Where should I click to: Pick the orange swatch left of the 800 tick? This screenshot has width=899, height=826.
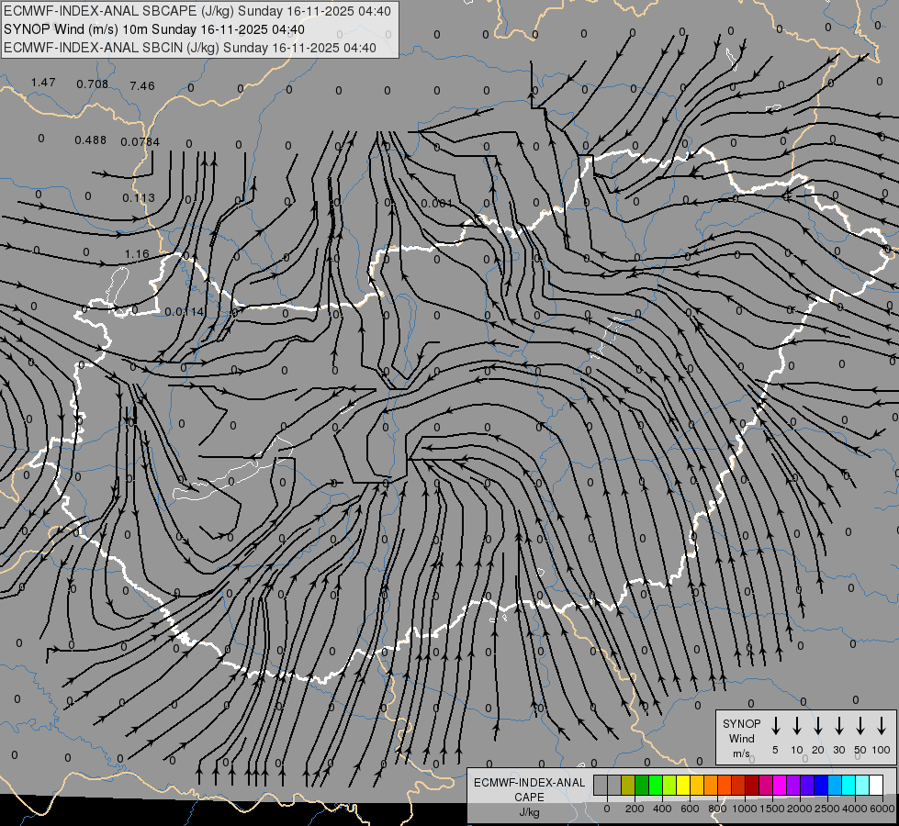(x=711, y=786)
